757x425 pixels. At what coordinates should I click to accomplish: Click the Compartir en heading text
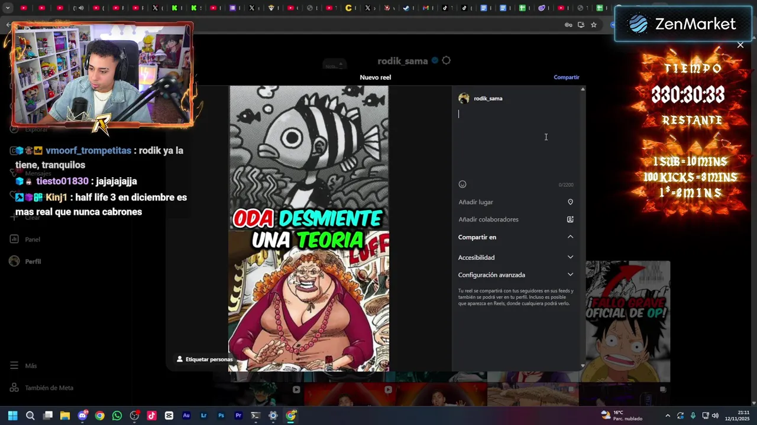pos(477,237)
